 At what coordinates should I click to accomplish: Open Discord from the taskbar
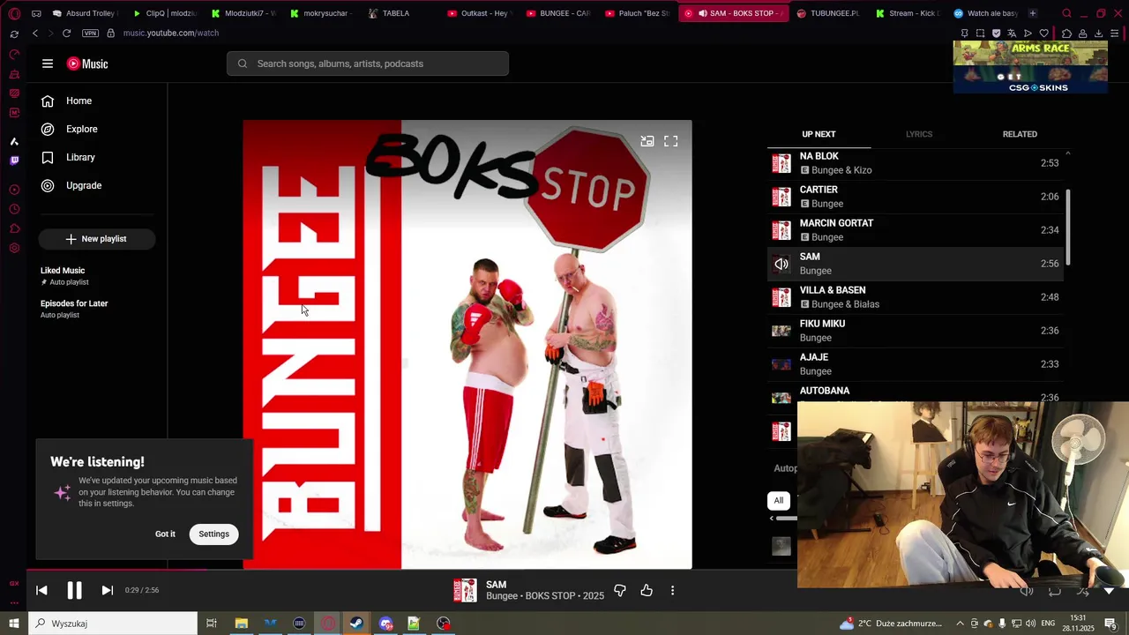pos(385,624)
